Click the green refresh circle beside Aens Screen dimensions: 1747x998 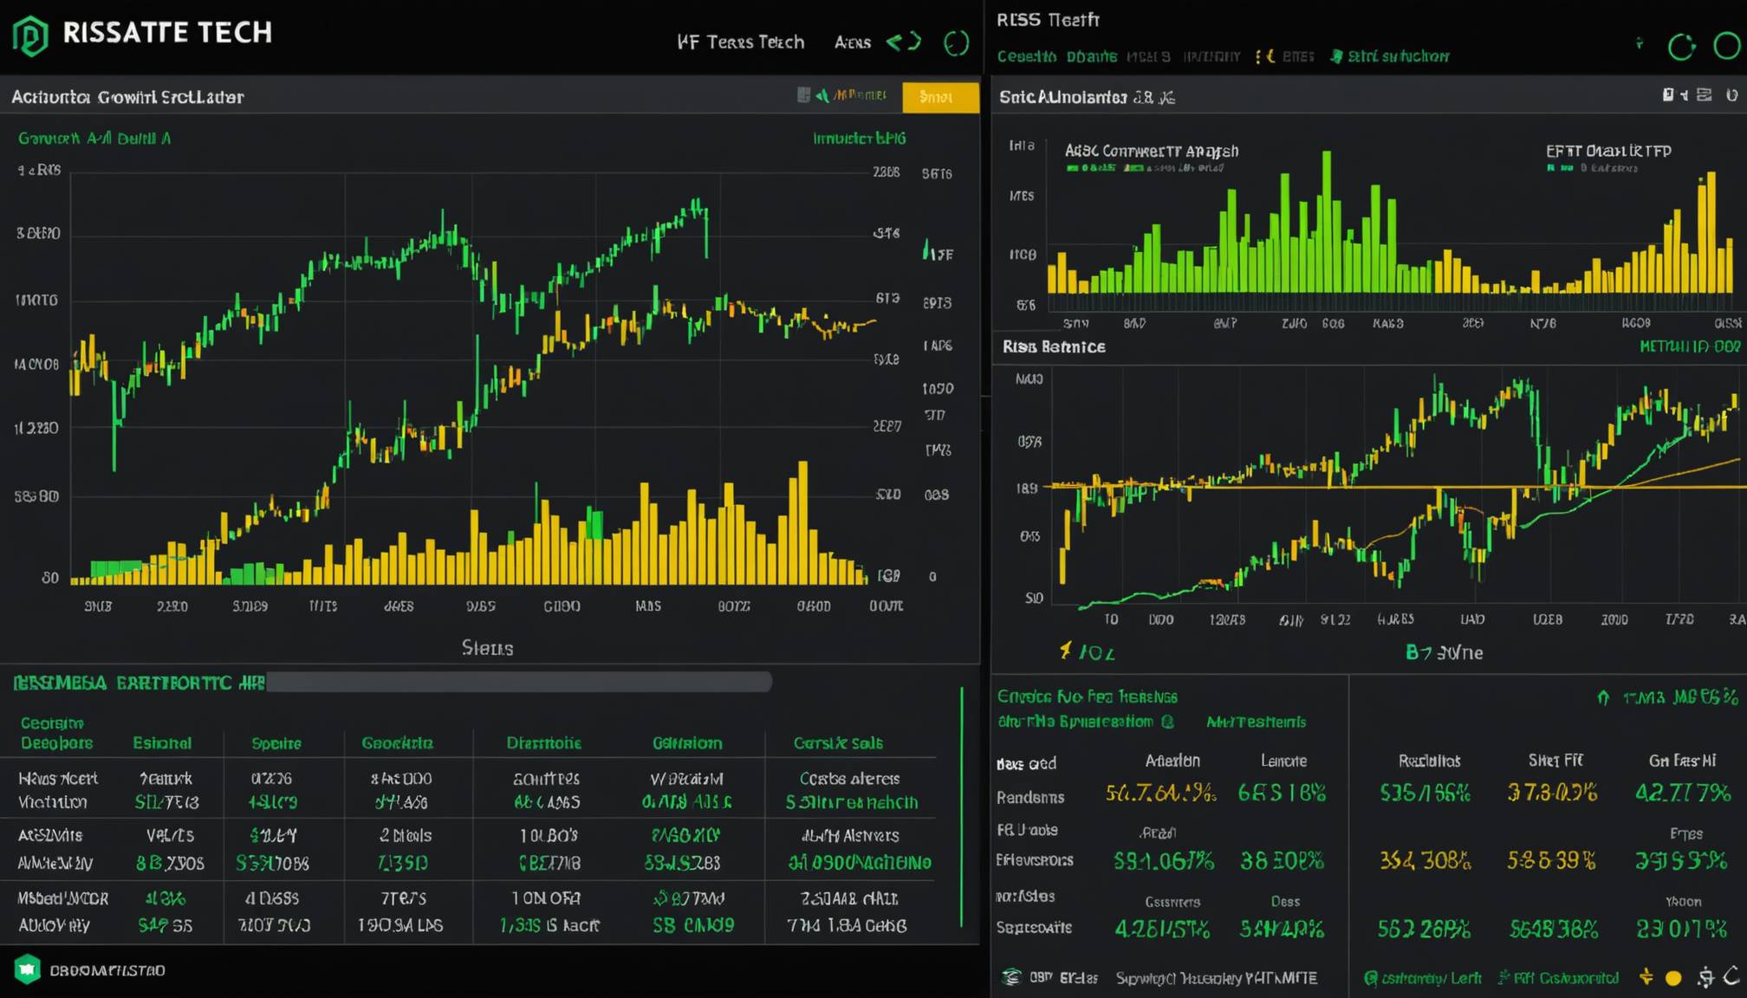(x=956, y=42)
